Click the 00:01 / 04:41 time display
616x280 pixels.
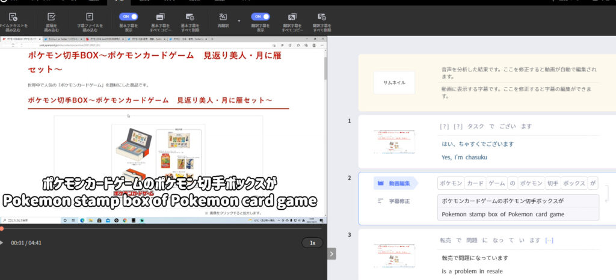pos(26,243)
